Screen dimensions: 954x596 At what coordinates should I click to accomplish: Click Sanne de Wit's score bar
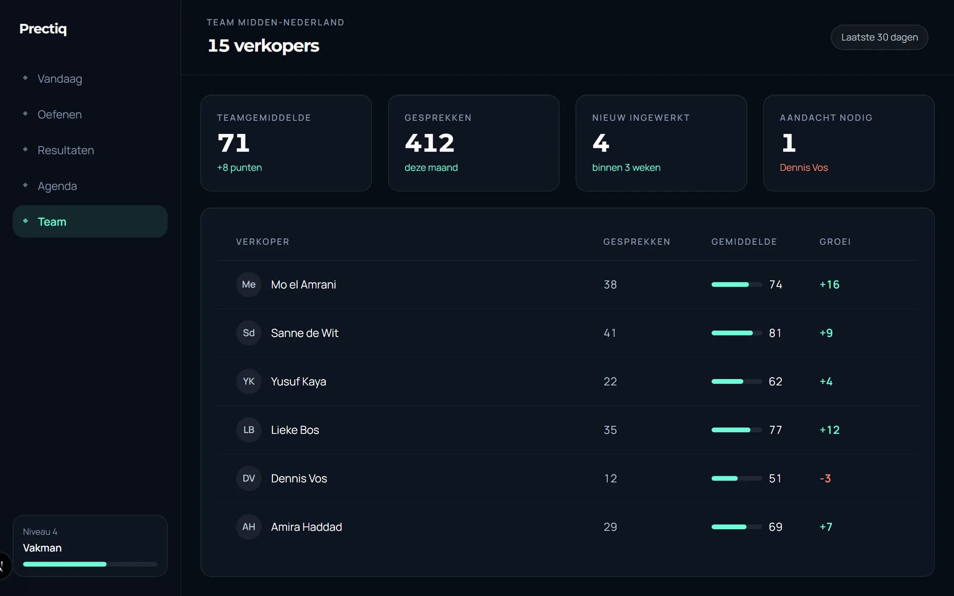coord(736,333)
